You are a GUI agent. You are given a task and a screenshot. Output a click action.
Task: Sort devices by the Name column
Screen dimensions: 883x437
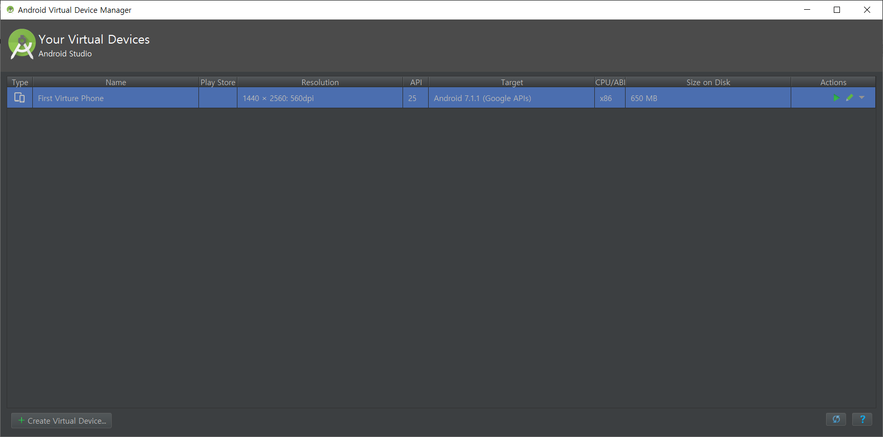coord(116,82)
